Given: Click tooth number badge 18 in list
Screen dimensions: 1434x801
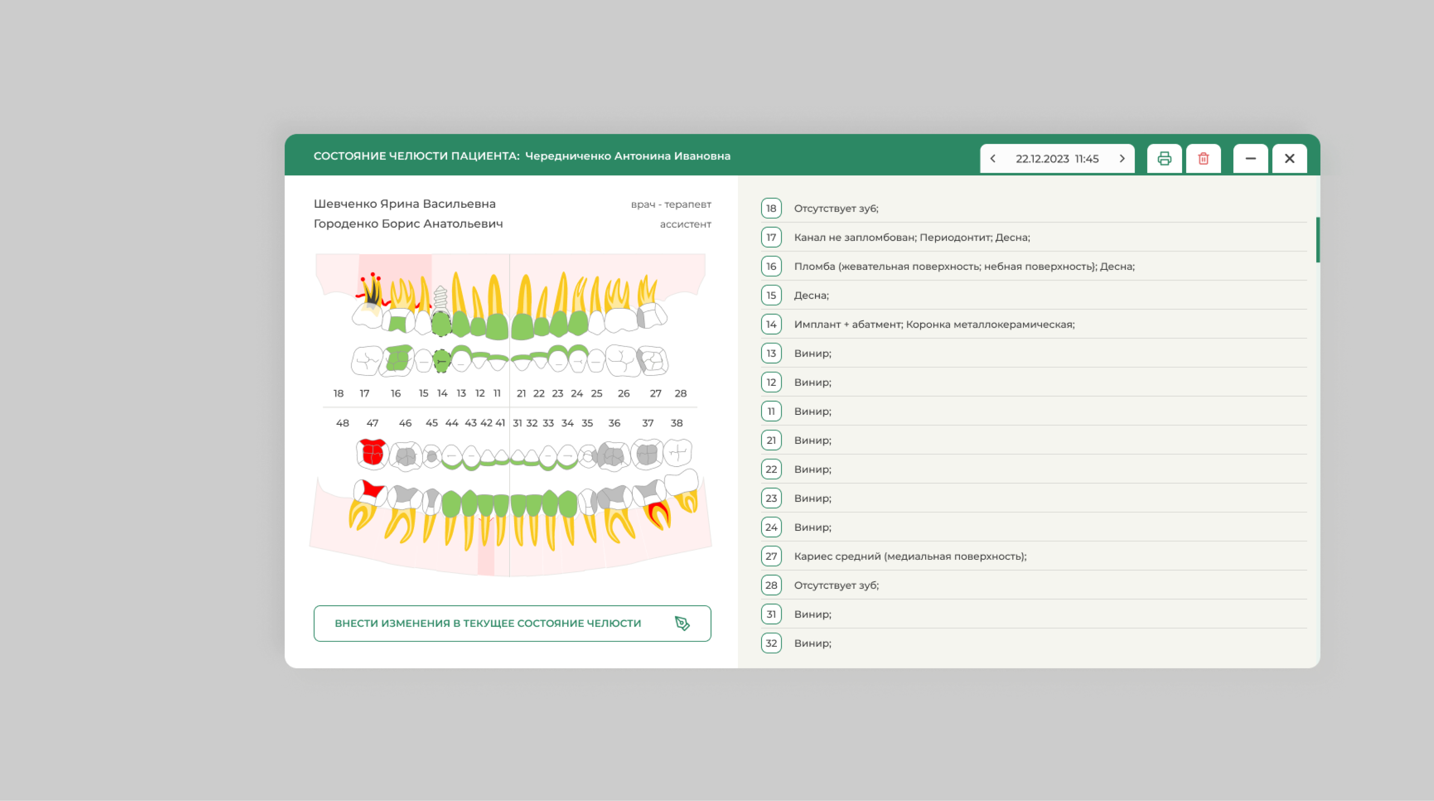Looking at the screenshot, I should tap(771, 208).
